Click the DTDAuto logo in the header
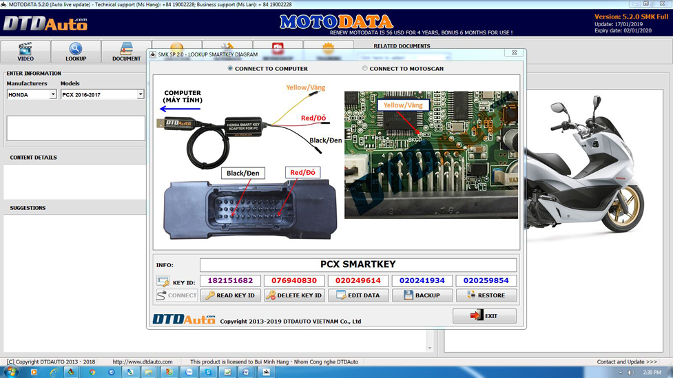 pyautogui.click(x=45, y=23)
